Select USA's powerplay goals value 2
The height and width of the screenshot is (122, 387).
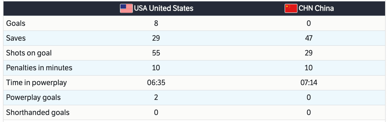(x=156, y=97)
